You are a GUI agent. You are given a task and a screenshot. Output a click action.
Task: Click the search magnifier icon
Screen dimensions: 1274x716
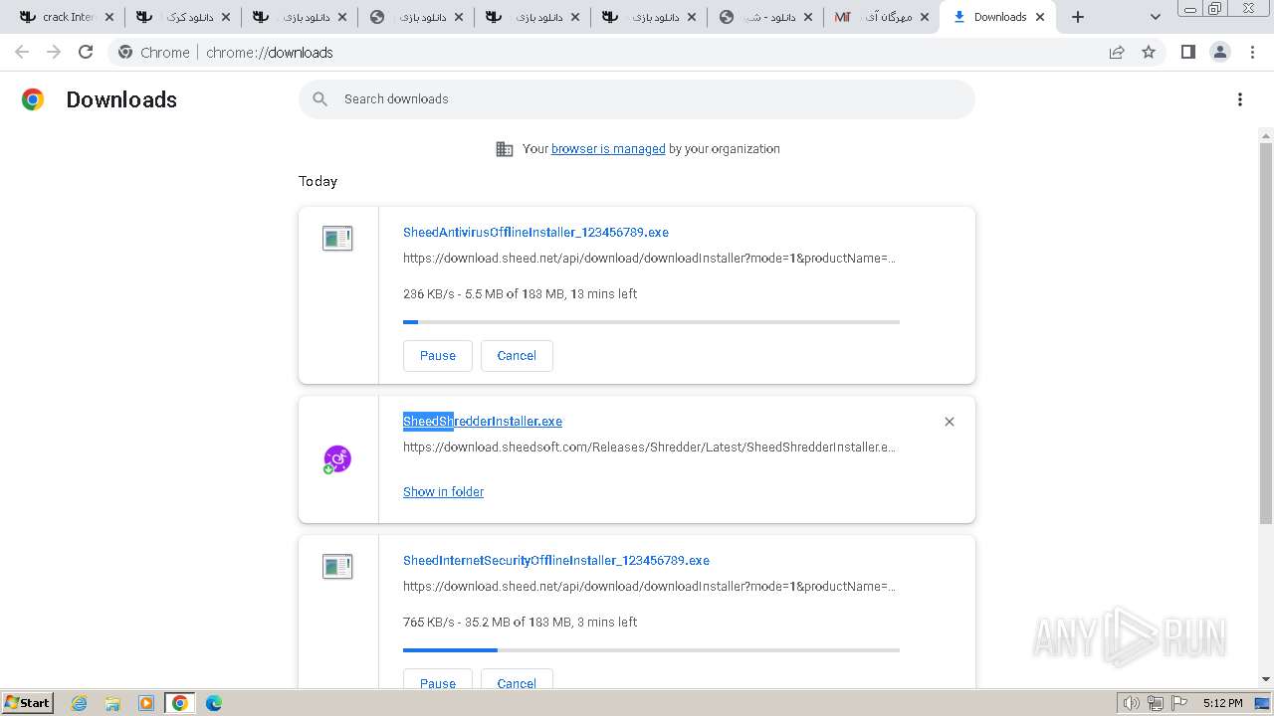pos(319,99)
